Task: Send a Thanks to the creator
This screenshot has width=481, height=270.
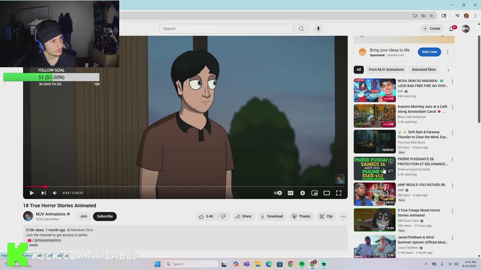Action: tap(301, 216)
